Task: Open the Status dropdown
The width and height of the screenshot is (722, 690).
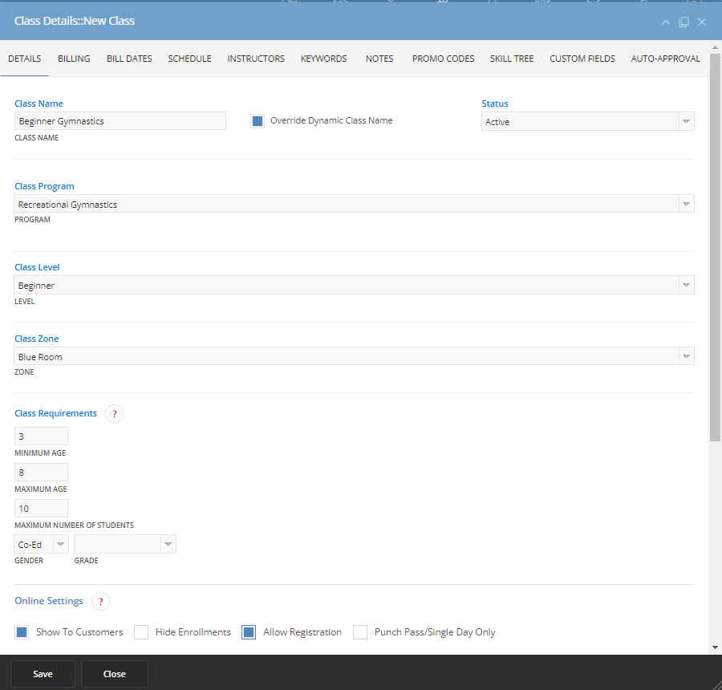Action: click(x=687, y=121)
